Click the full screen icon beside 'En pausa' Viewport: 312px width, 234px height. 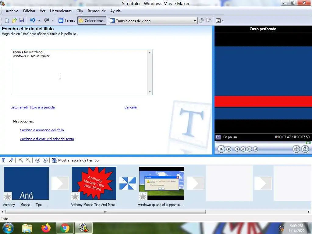click(218, 137)
